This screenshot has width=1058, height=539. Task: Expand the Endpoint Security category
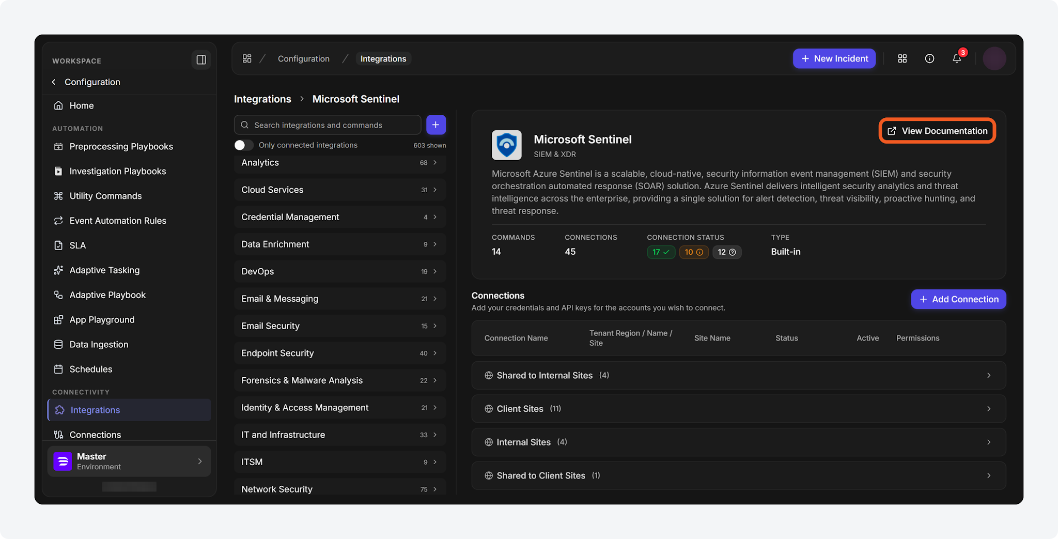(340, 353)
